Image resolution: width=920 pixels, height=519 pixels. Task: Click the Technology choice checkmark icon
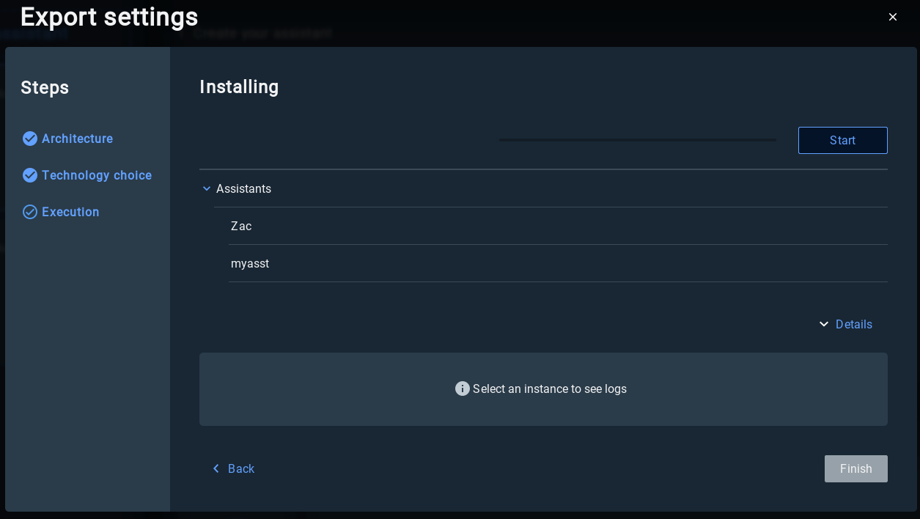coord(30,175)
